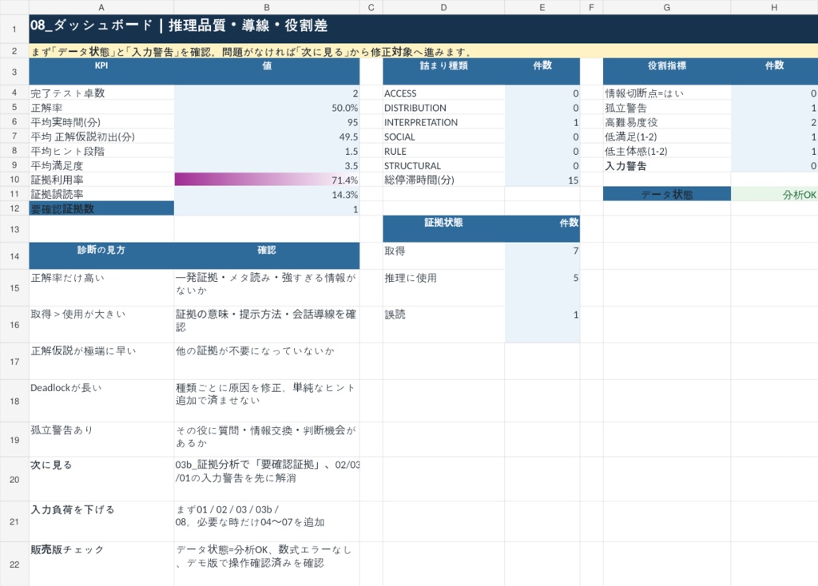Click the データ状態 header cell

click(667, 194)
